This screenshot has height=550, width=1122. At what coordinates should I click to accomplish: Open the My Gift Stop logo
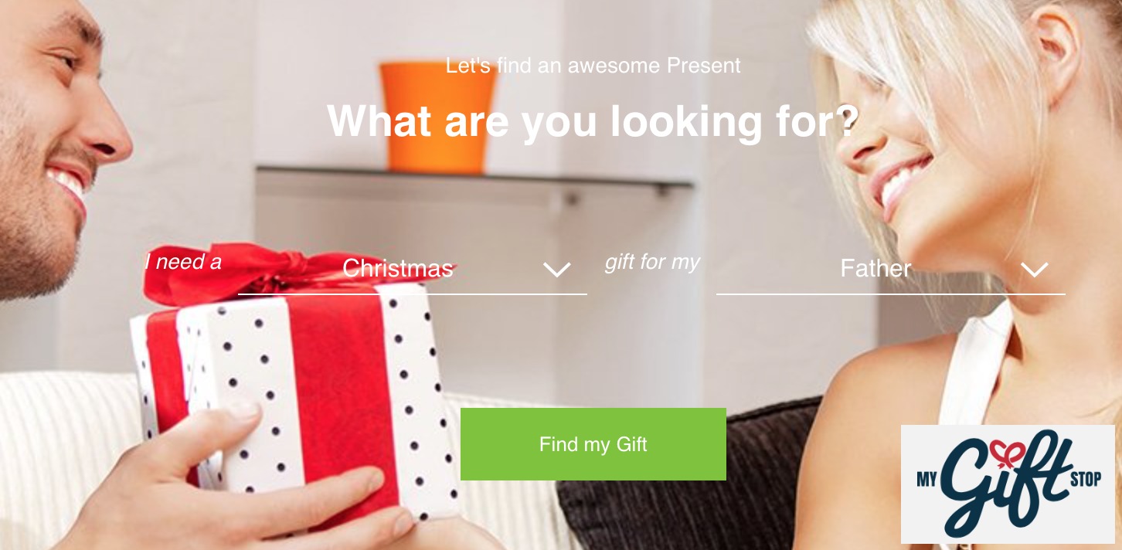coord(1008,484)
